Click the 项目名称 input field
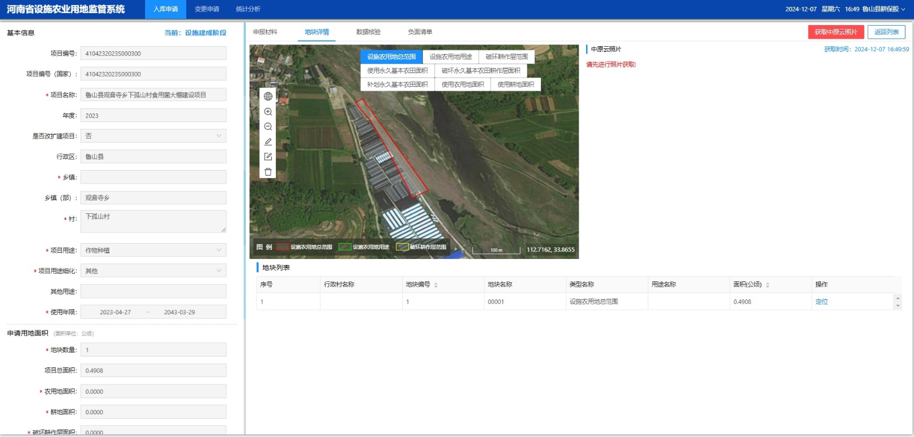 click(153, 95)
